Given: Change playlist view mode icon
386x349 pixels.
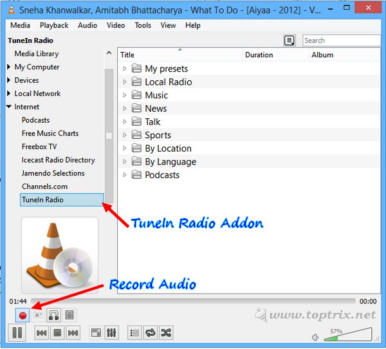Looking at the screenshot, I should (x=289, y=40).
